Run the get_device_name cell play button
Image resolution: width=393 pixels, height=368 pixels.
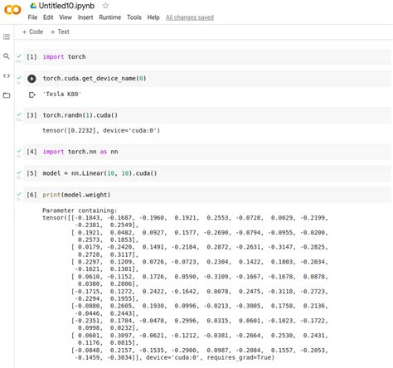tap(32, 79)
